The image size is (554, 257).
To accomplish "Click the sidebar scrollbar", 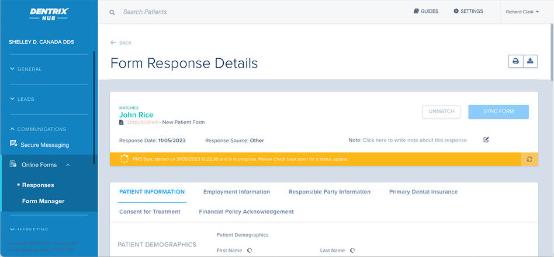I will click(94, 108).
